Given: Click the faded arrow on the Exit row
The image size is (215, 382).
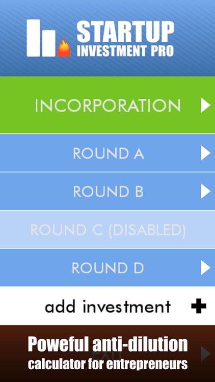Looking at the screenshot, I should [x=205, y=353].
